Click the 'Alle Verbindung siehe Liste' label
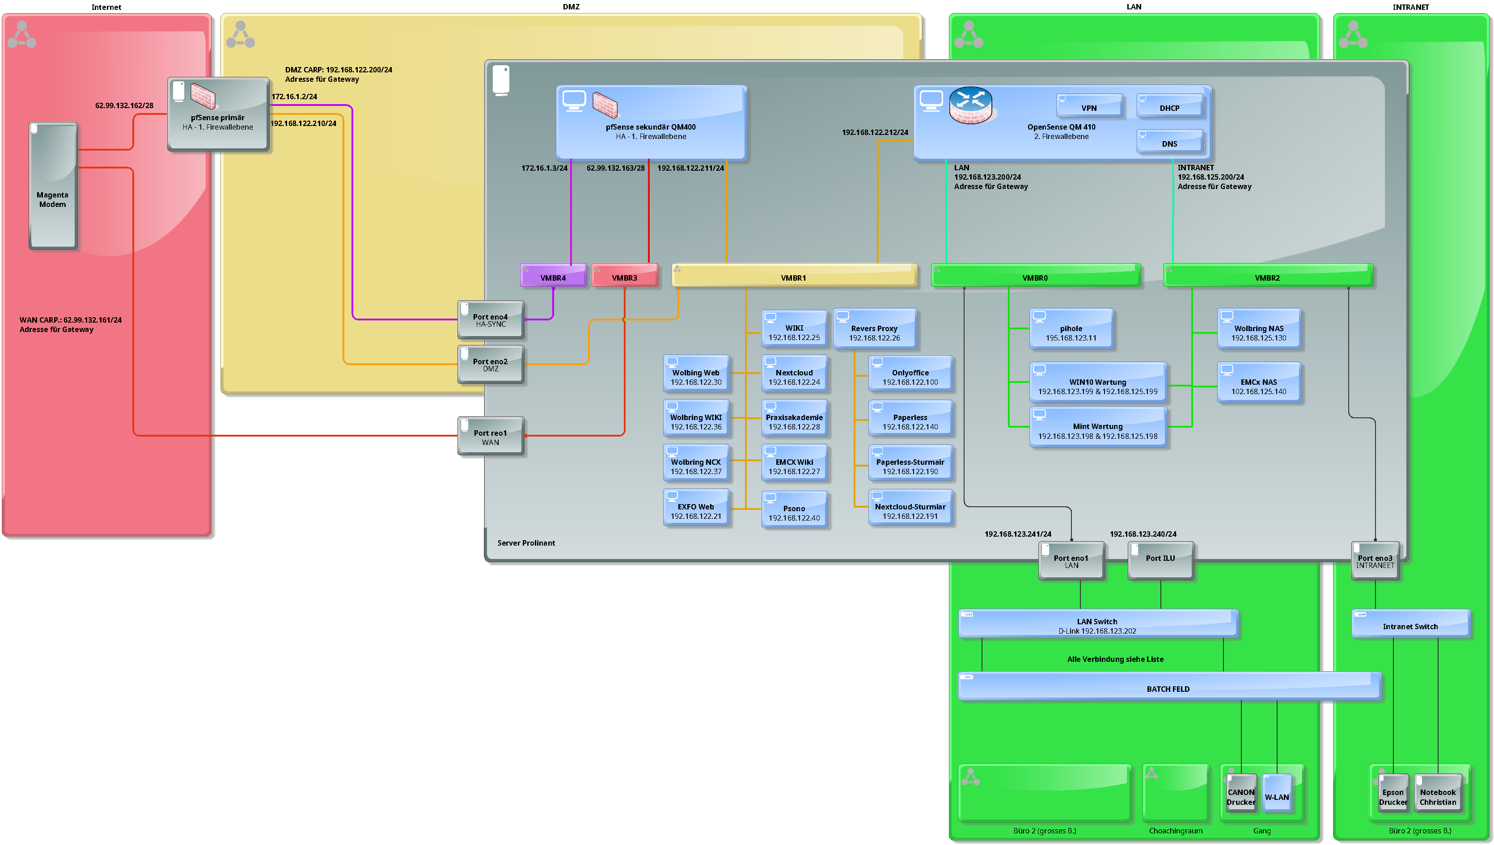The image size is (1494, 845). point(1115,659)
